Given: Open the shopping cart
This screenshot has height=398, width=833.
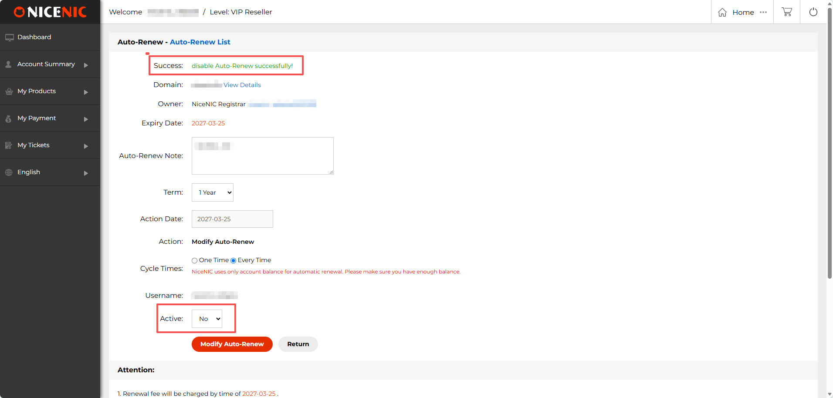Looking at the screenshot, I should tap(787, 12).
